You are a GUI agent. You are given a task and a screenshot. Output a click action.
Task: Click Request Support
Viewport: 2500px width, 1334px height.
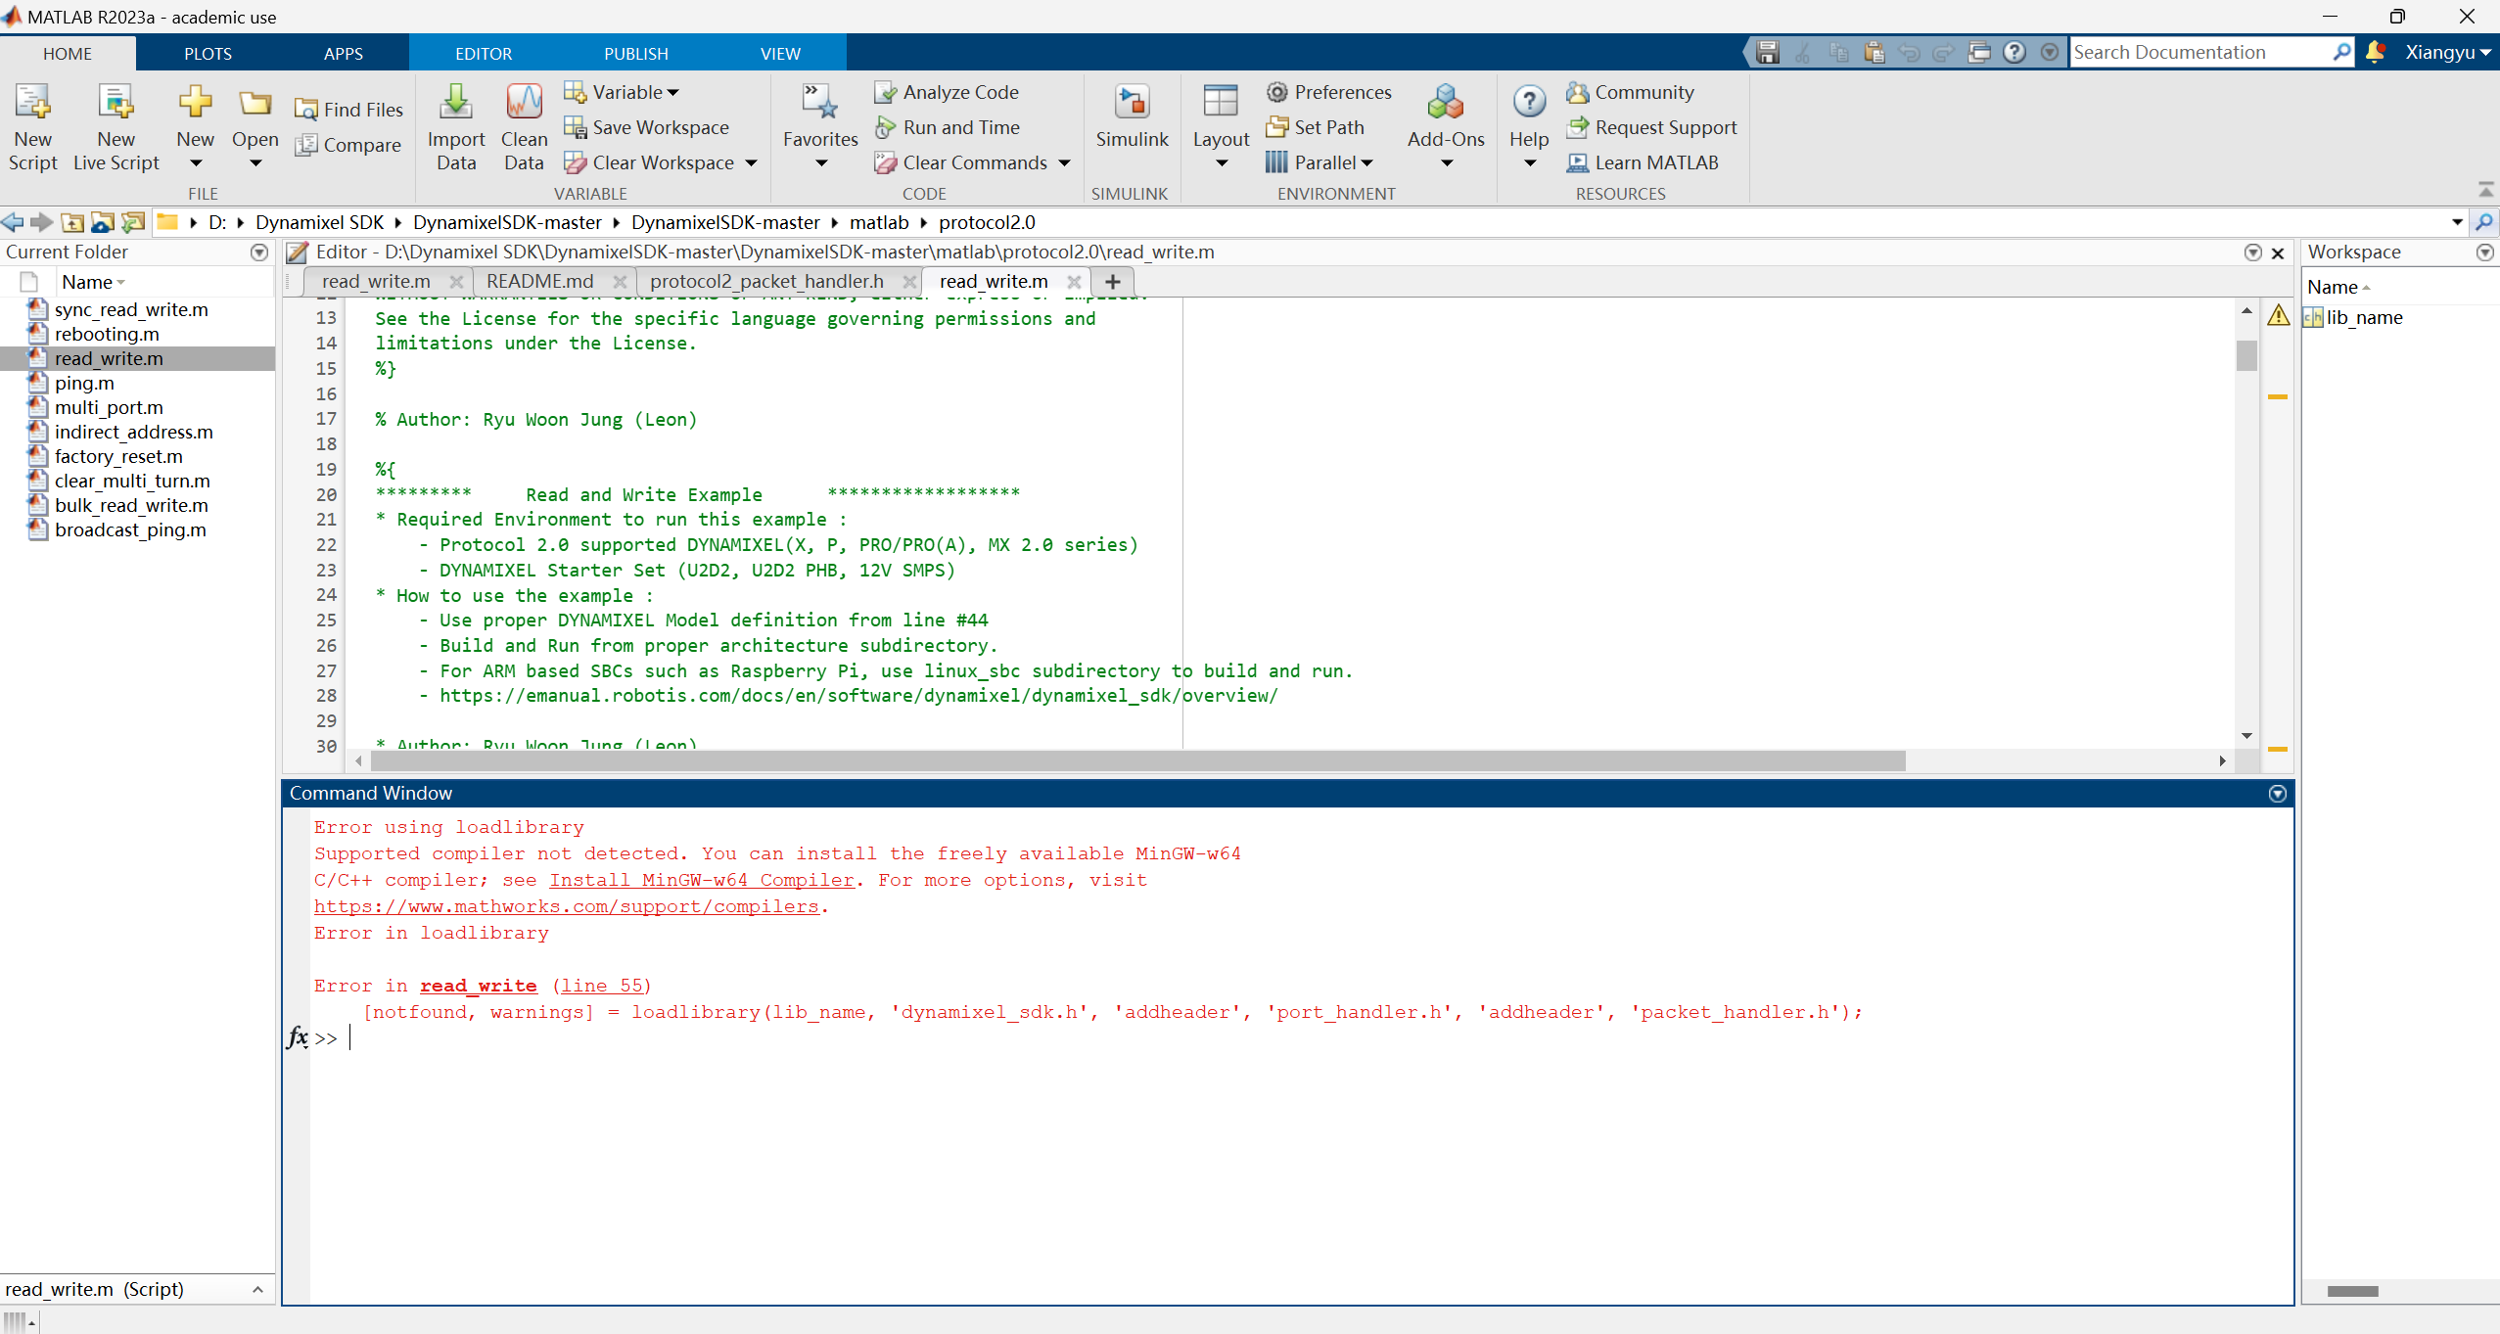(x=1651, y=127)
